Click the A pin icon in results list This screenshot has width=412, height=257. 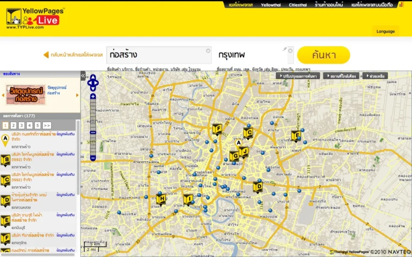pos(5,140)
